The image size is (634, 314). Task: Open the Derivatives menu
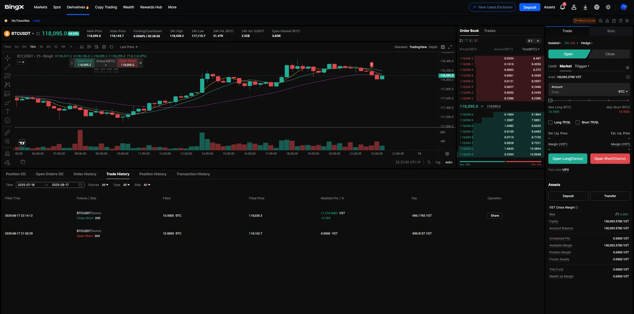coord(78,7)
